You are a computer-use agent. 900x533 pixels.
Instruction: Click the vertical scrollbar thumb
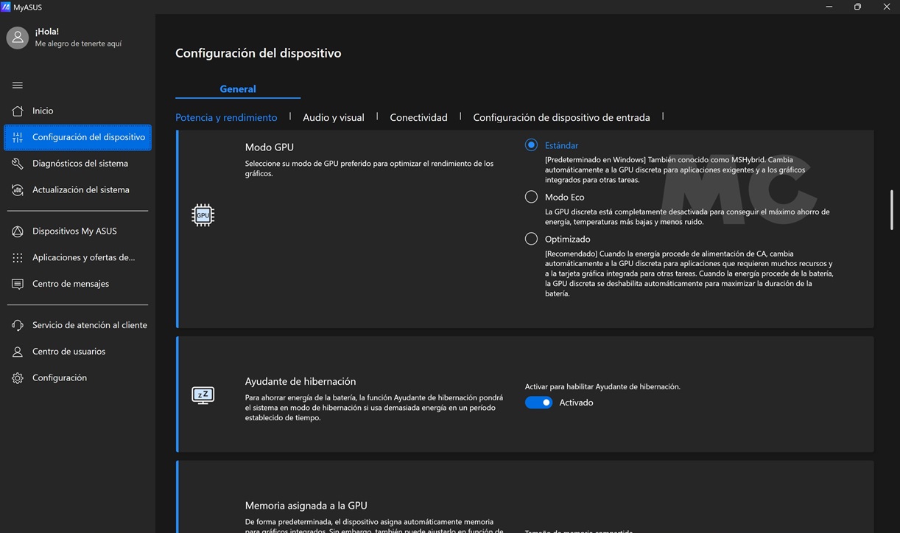point(892,210)
